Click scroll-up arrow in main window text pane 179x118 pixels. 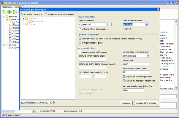point(176,21)
